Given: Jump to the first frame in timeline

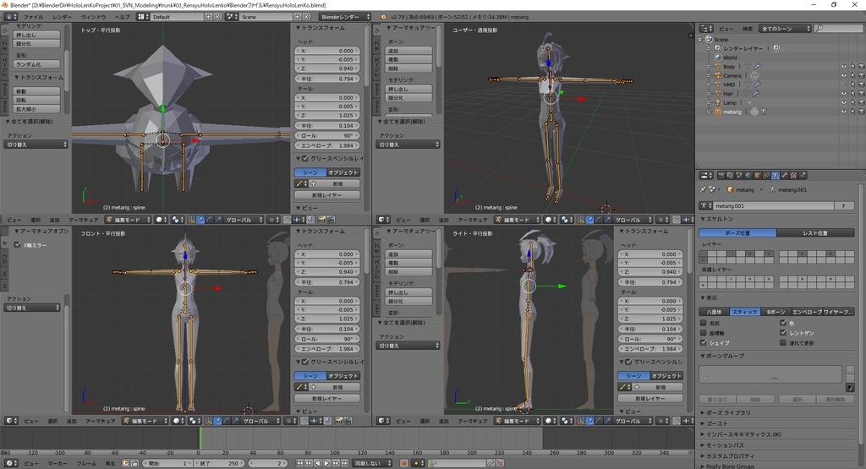Looking at the screenshot, I should point(300,463).
